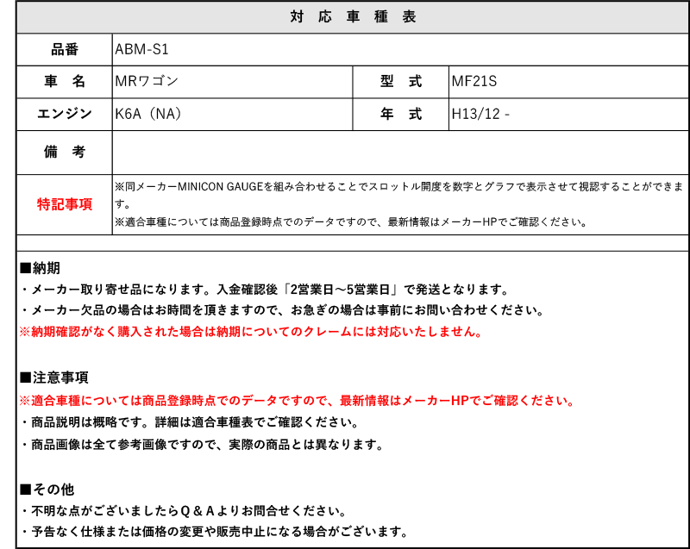Click the ■その他 heading
690x549 pixels.
pos(47,490)
